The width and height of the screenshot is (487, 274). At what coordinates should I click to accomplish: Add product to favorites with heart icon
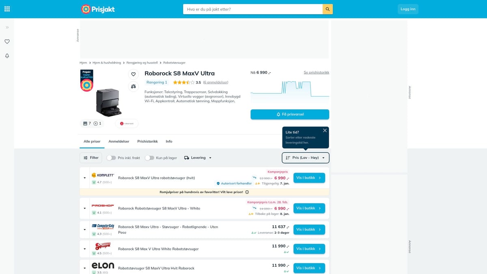(x=133, y=74)
